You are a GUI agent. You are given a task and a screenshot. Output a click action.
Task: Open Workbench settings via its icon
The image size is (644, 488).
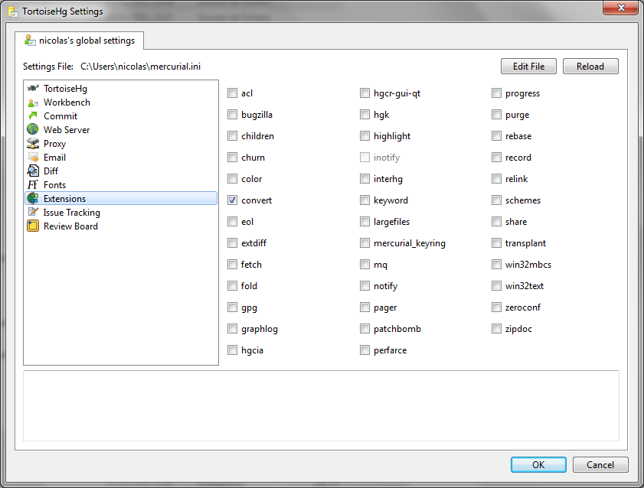pyautogui.click(x=33, y=102)
